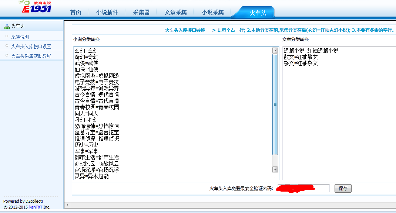Image resolution: width=396 pixels, height=213 pixels.
Task: Click the 火车头 sidebar header icon
Action: 7,26
